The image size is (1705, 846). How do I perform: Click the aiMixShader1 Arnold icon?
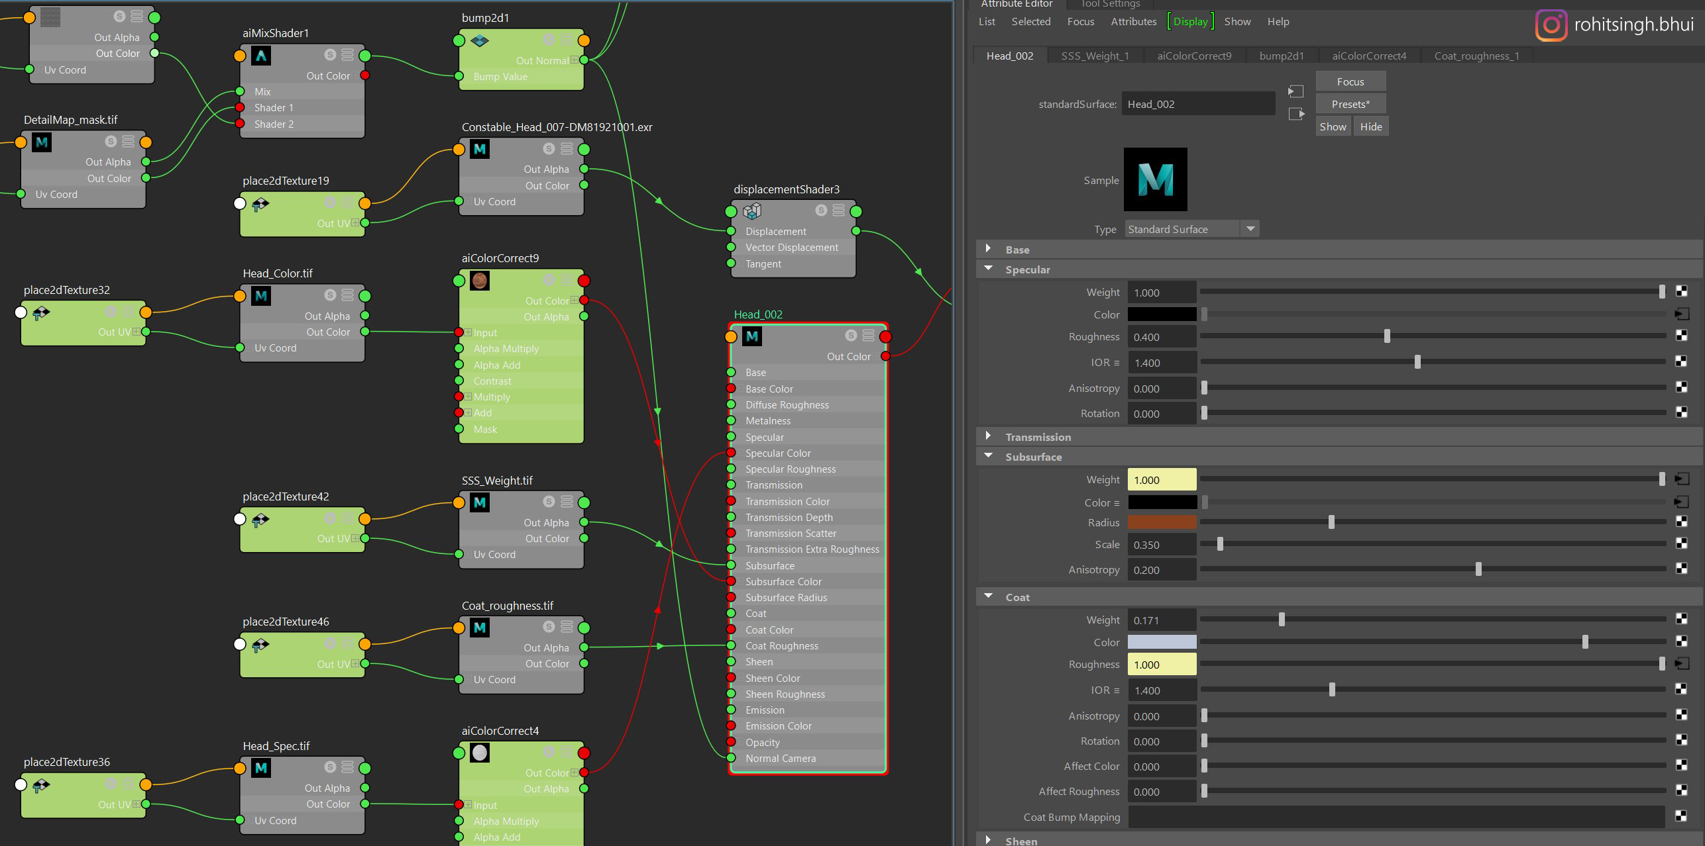(x=261, y=56)
